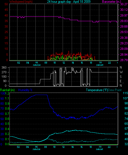The height and width of the screenshot is (155, 128).
Task: Click the 29.83 barometer scale value
Action: (x=124, y=21)
